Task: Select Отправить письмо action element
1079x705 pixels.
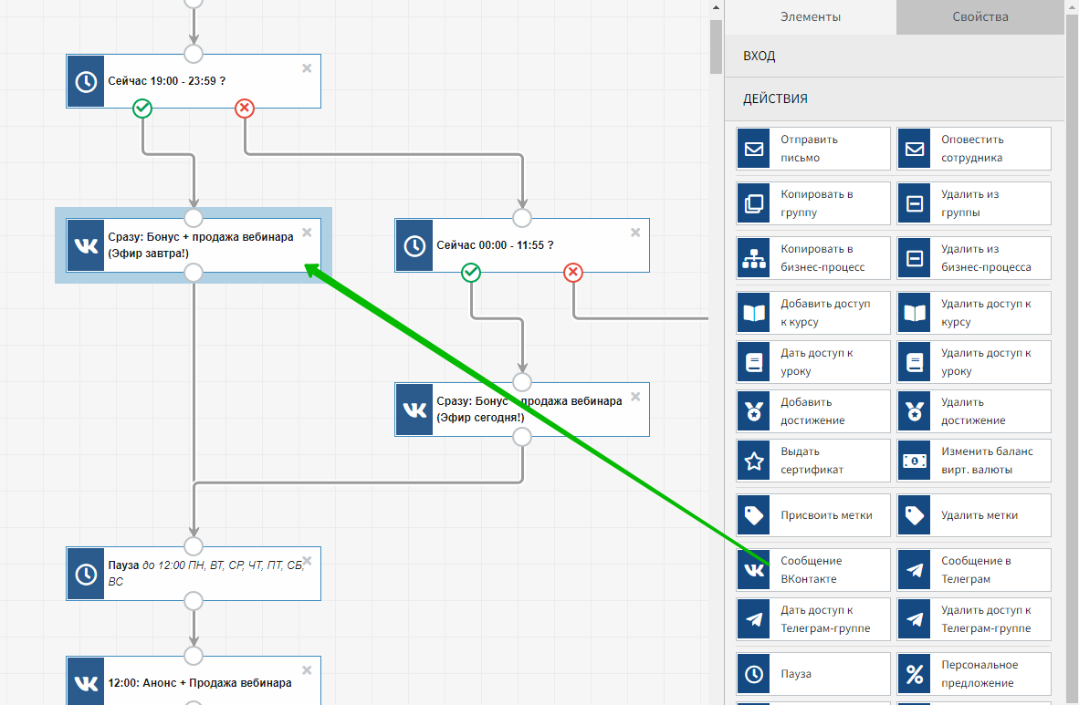Action: coord(813,149)
